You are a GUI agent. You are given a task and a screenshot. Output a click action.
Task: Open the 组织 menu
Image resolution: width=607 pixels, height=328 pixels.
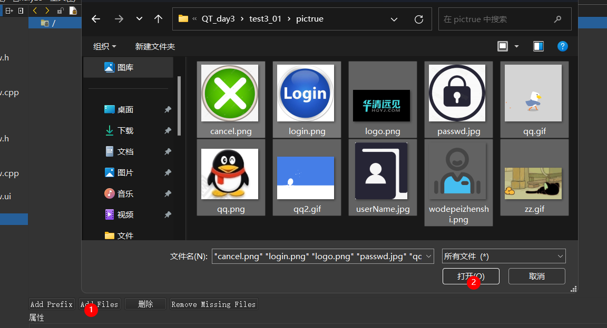click(104, 46)
